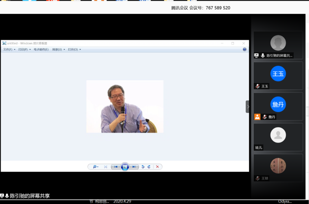
Task: Open the photo viewer help icon
Action: click(244, 49)
